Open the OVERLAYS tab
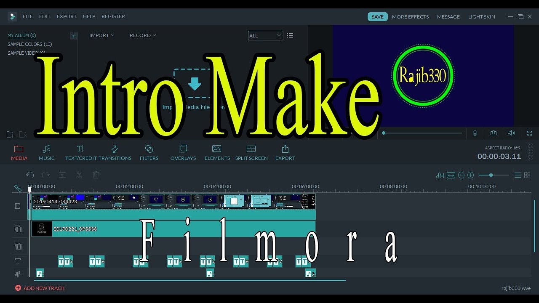Viewport: 539px width, 303px height. (x=183, y=153)
